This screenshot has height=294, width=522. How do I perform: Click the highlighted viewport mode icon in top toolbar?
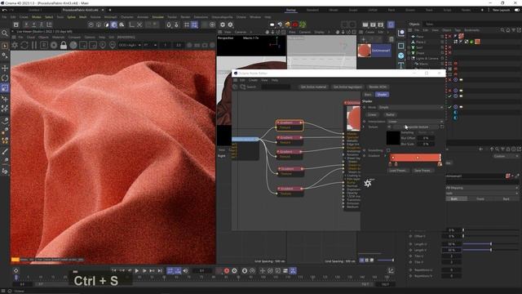114,24
